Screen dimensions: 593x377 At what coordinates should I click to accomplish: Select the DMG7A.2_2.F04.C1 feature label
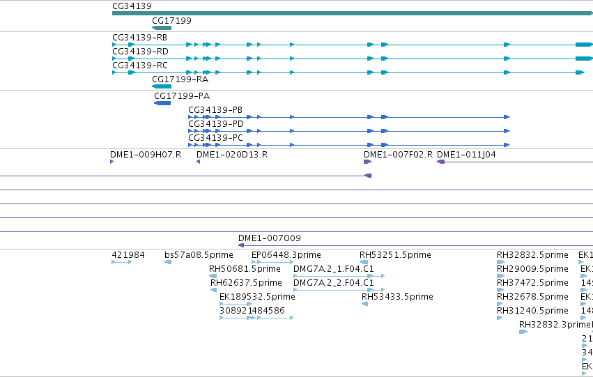pyautogui.click(x=334, y=283)
